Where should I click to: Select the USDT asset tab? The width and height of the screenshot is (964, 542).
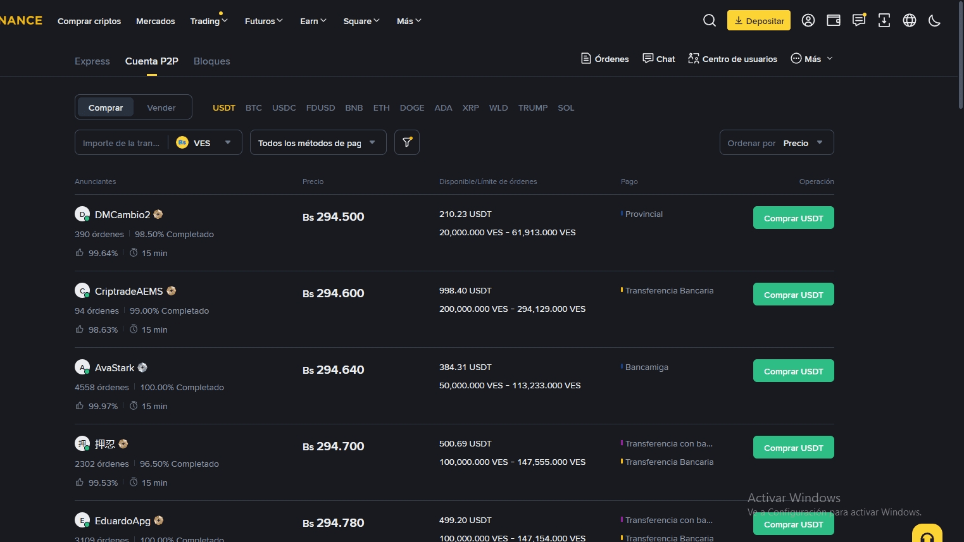(x=224, y=108)
